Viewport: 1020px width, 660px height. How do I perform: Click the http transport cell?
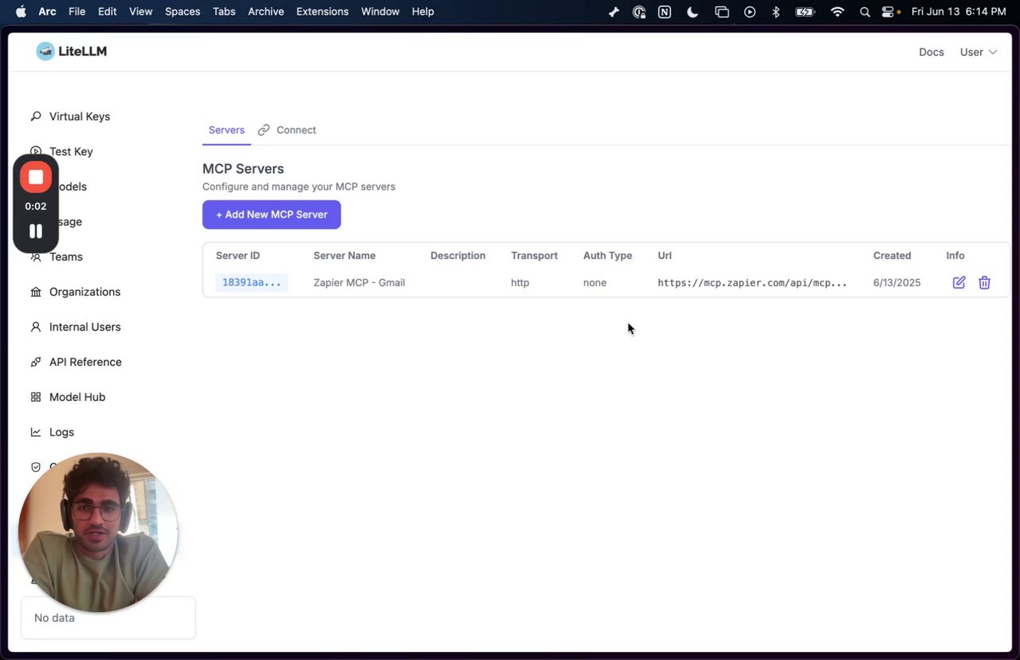point(520,282)
